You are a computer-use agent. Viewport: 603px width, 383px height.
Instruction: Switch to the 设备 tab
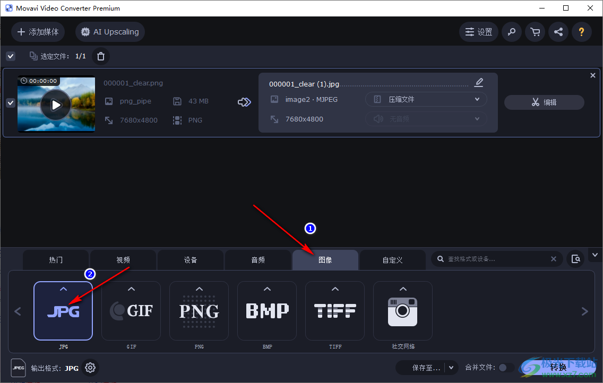pyautogui.click(x=191, y=260)
